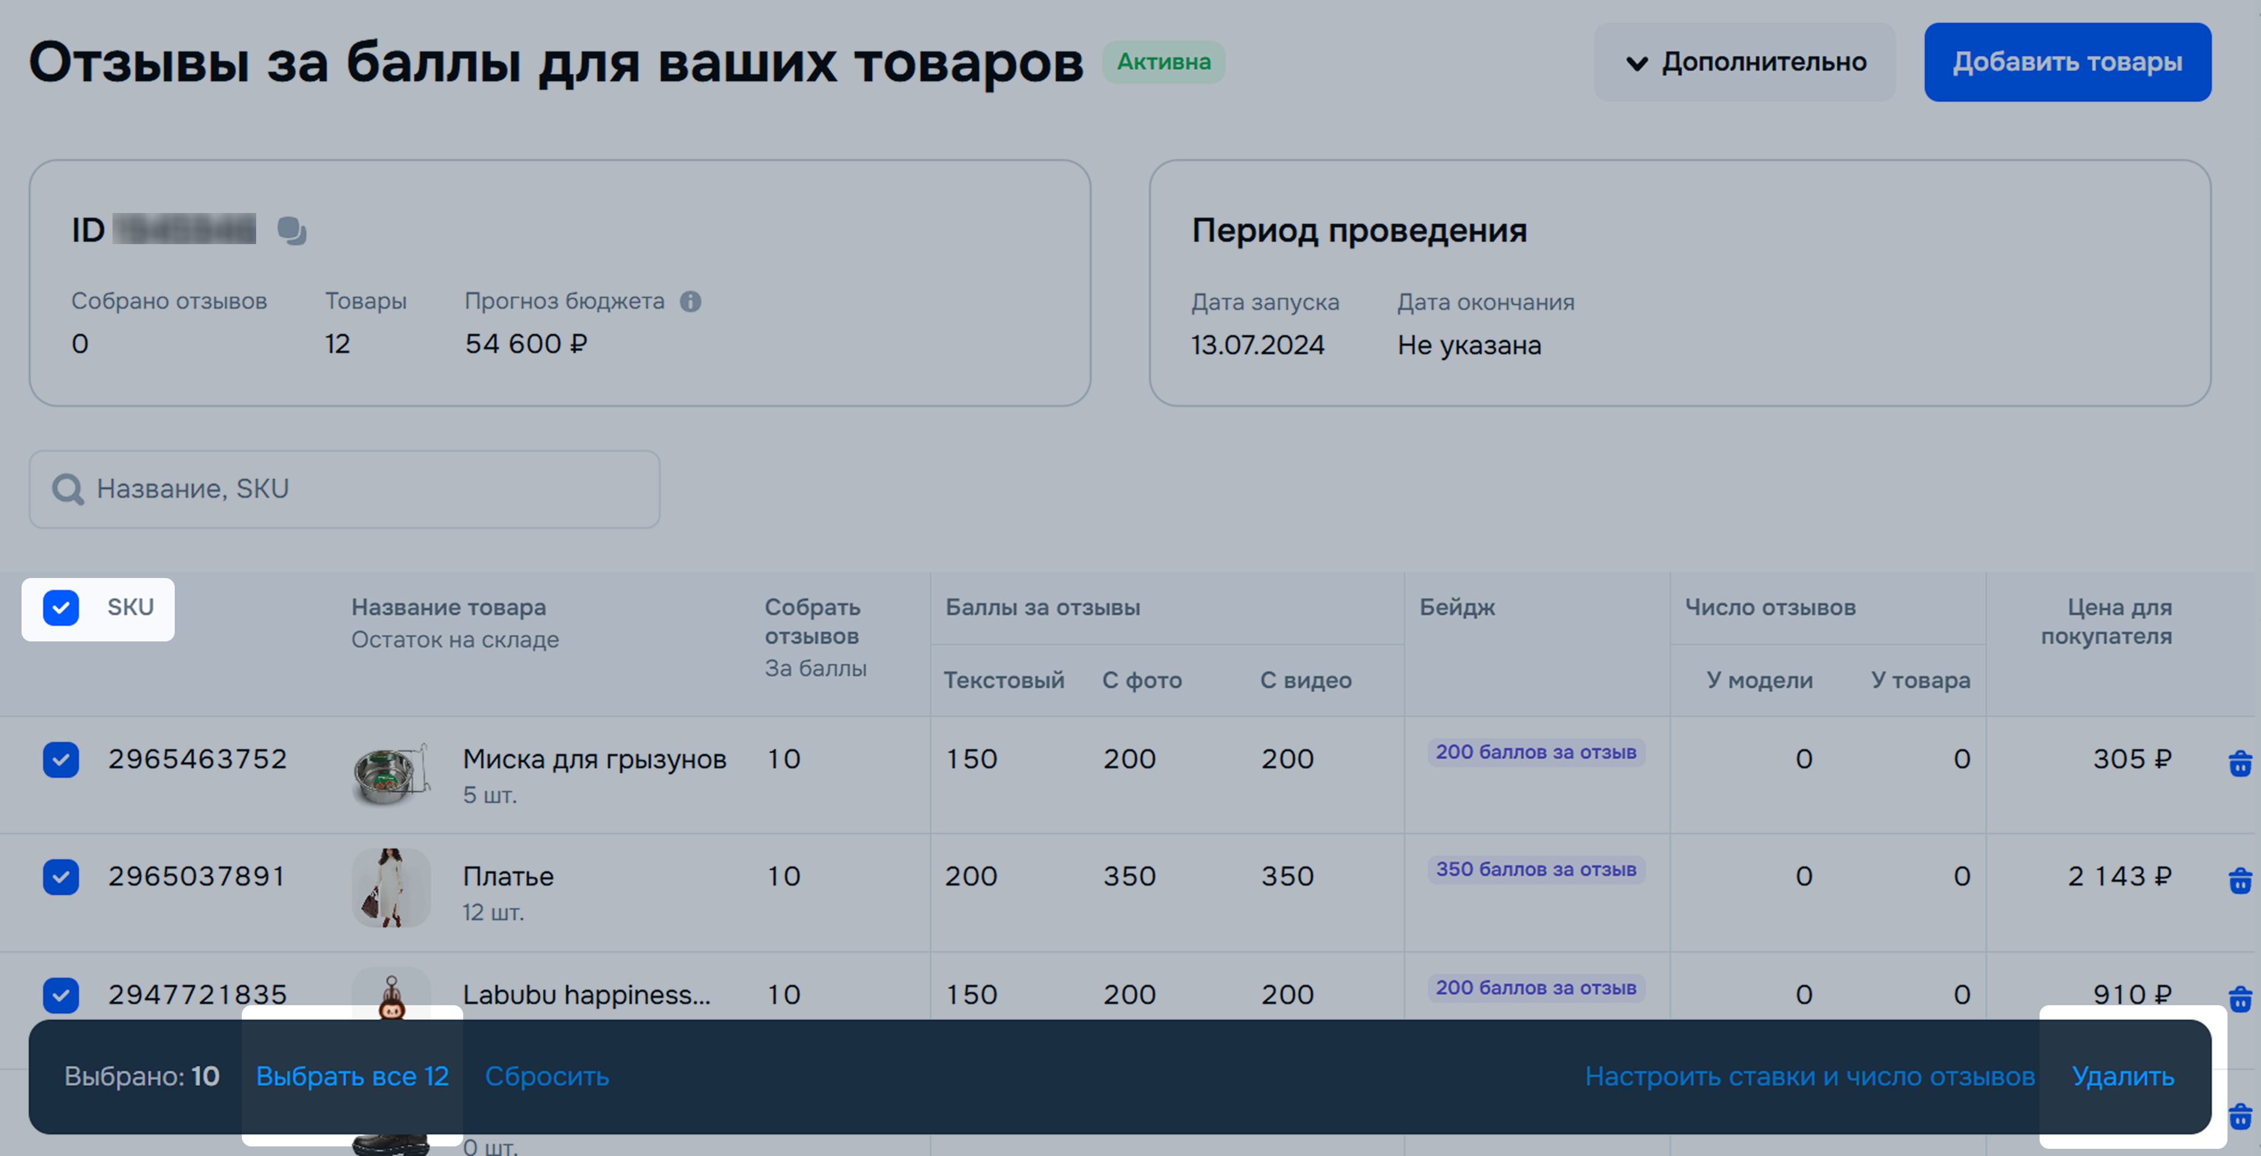Delete Labubu happiness row with trash icon

coord(2239,999)
